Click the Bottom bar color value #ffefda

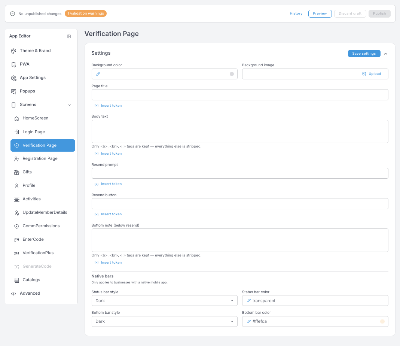pyautogui.click(x=259, y=321)
